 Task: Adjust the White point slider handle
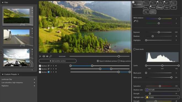[172, 77]
